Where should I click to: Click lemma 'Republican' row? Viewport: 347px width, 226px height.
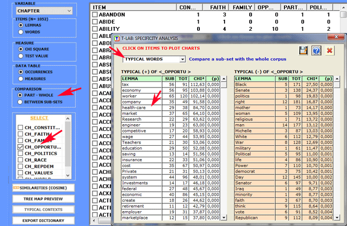255,218
